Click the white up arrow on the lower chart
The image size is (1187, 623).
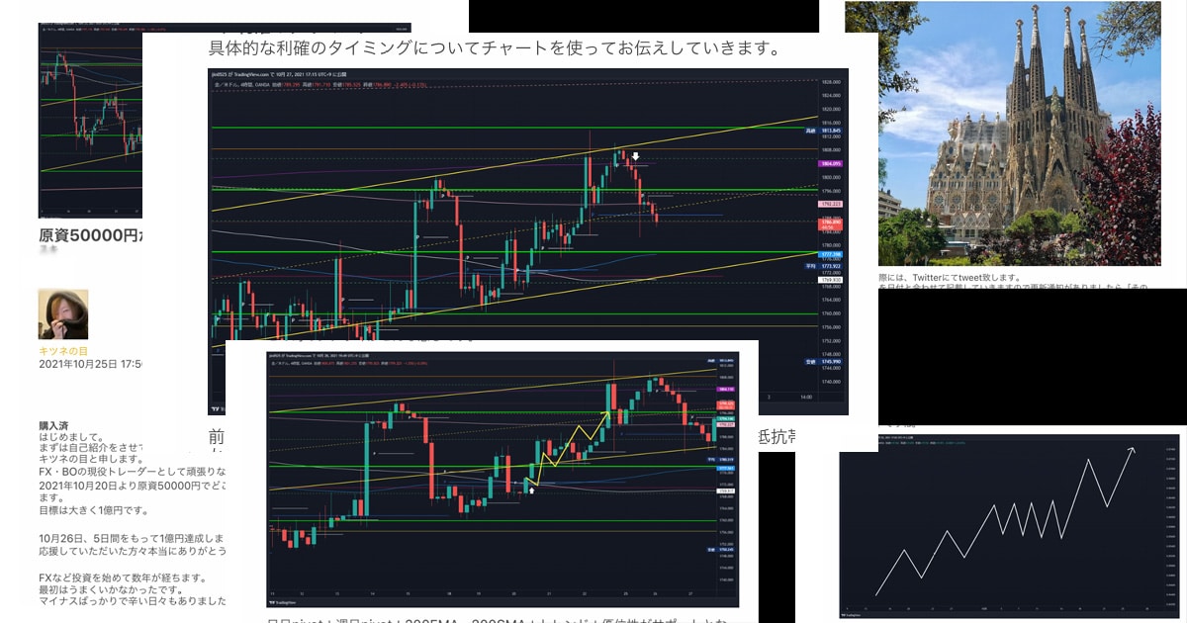[532, 489]
